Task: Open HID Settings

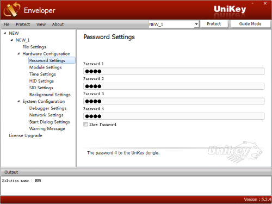Action: pyautogui.click(x=41, y=81)
